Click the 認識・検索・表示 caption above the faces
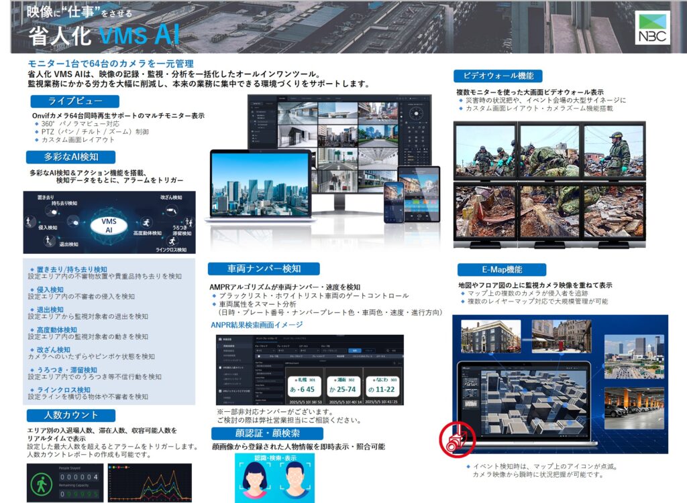The width and height of the screenshot is (687, 503). (275, 458)
